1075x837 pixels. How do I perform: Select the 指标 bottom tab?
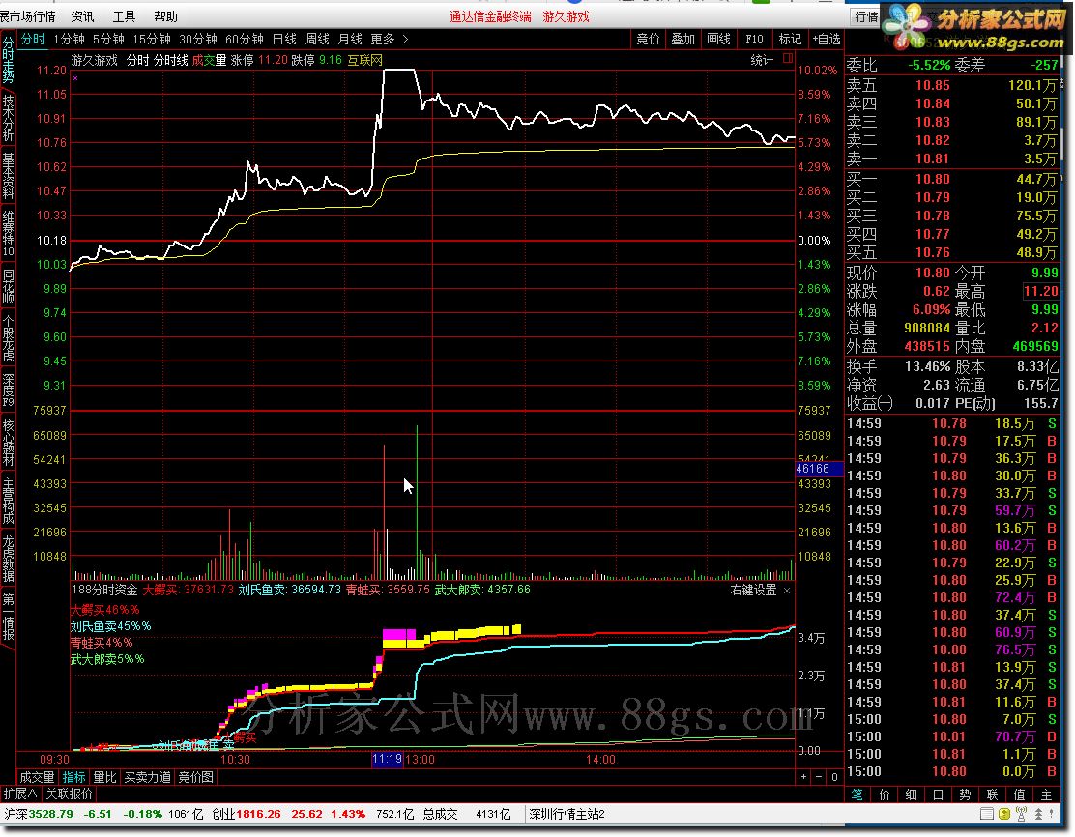74,777
